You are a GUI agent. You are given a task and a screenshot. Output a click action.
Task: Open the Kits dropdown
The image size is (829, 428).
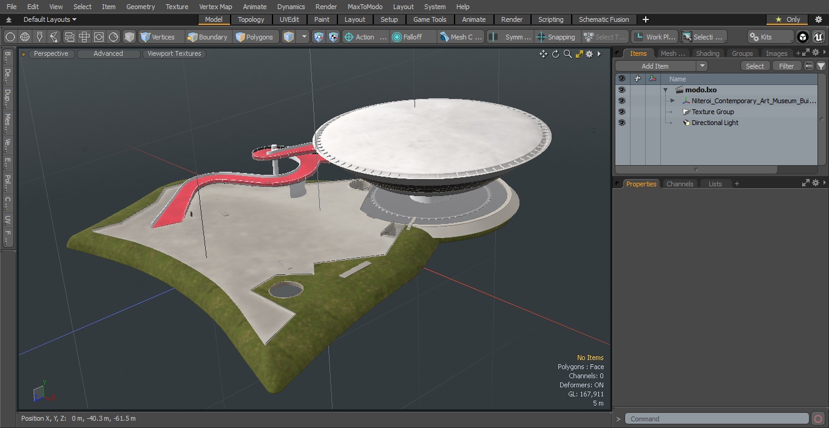[x=771, y=37]
